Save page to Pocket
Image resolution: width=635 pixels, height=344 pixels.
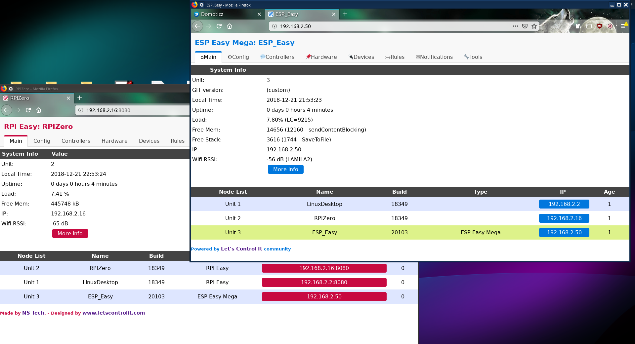pyautogui.click(x=525, y=26)
